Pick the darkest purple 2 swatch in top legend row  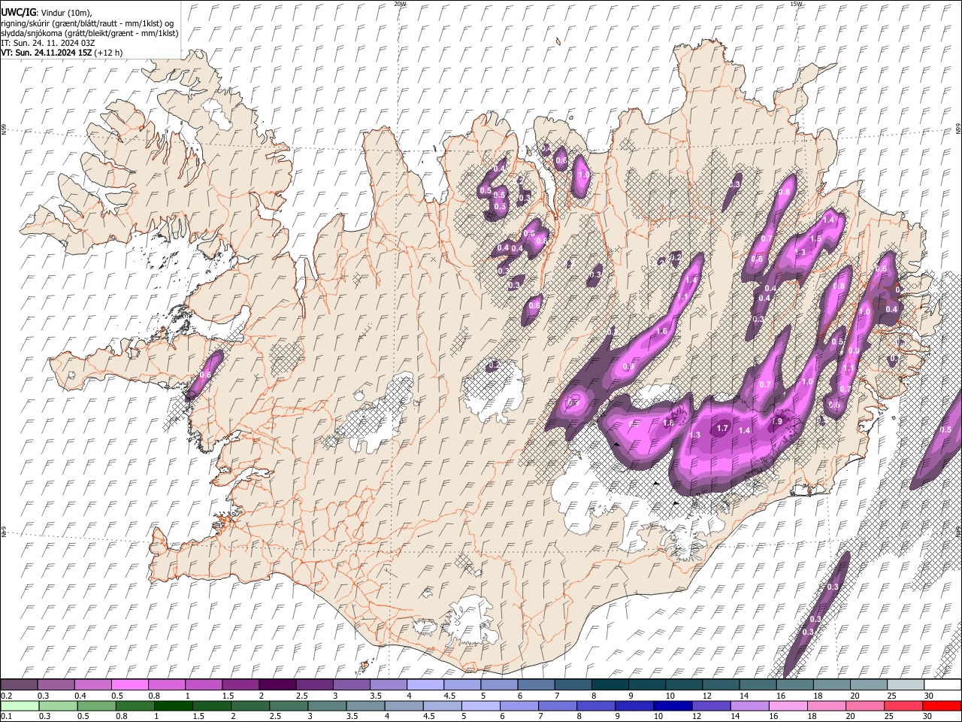pos(277,684)
